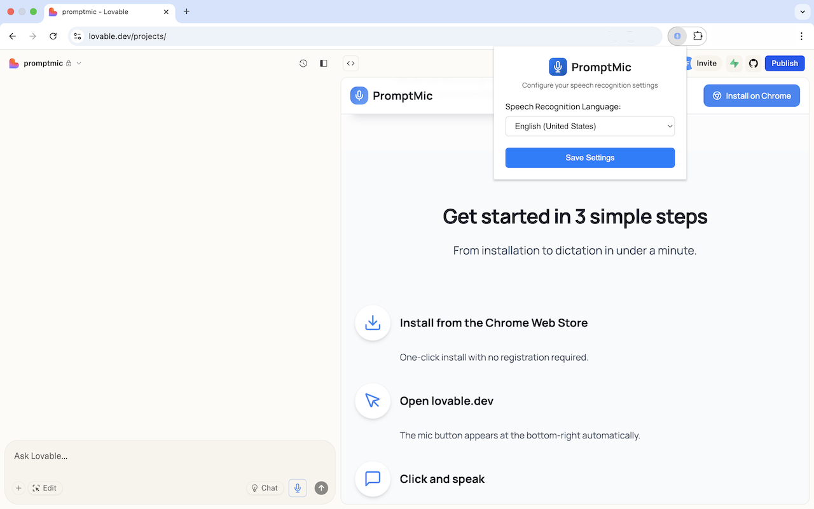
Task: Click 'Configure your speech recognition settings' text
Action: (590, 85)
